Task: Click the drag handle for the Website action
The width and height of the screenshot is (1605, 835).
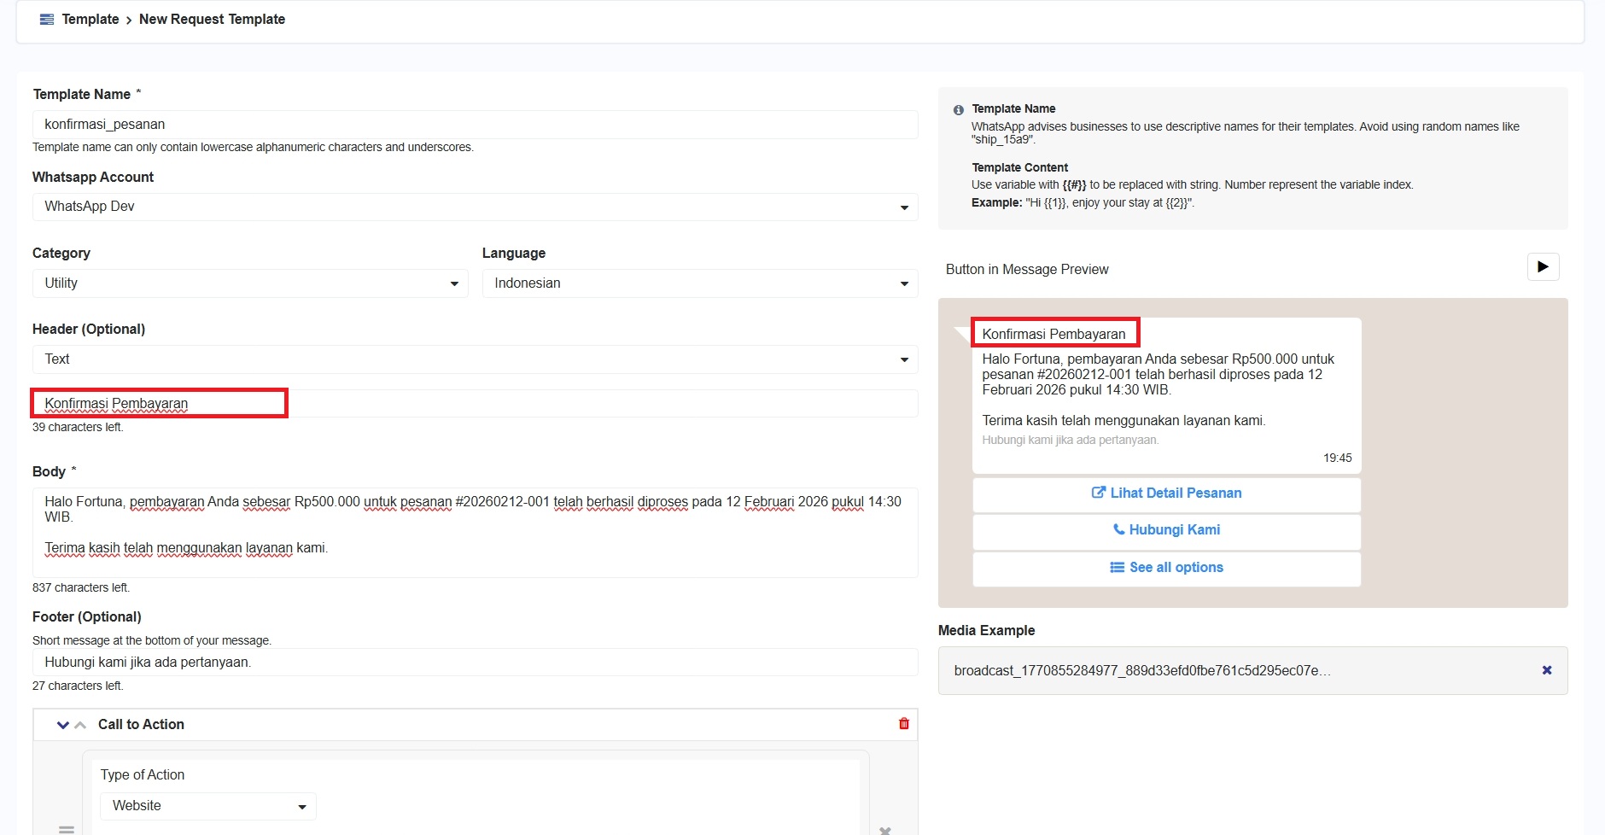Action: pos(66,829)
